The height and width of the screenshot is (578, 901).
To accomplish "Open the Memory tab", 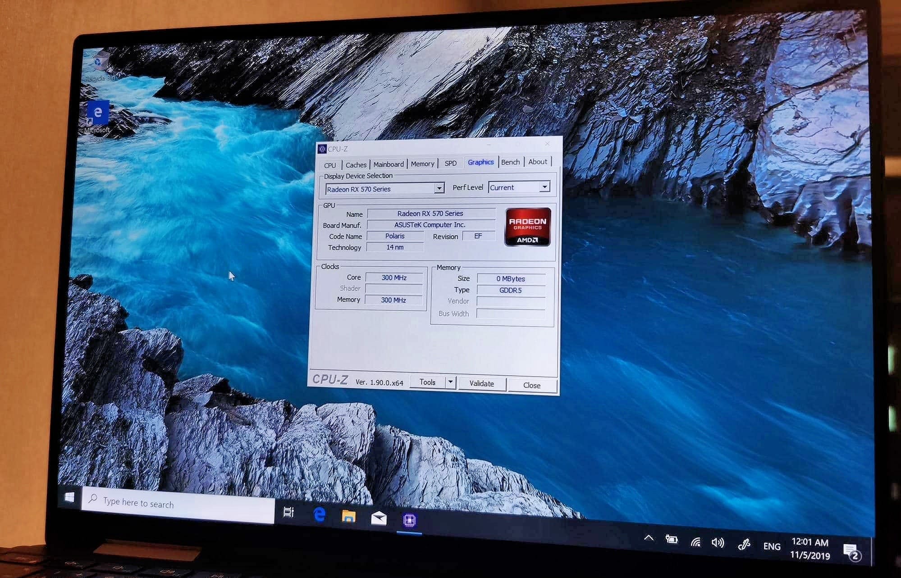I will (x=422, y=164).
